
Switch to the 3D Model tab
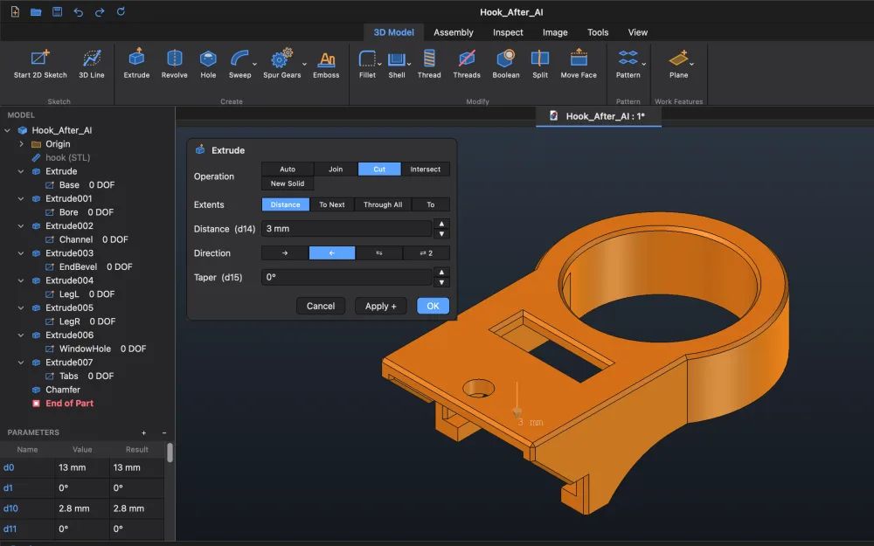pyautogui.click(x=393, y=32)
